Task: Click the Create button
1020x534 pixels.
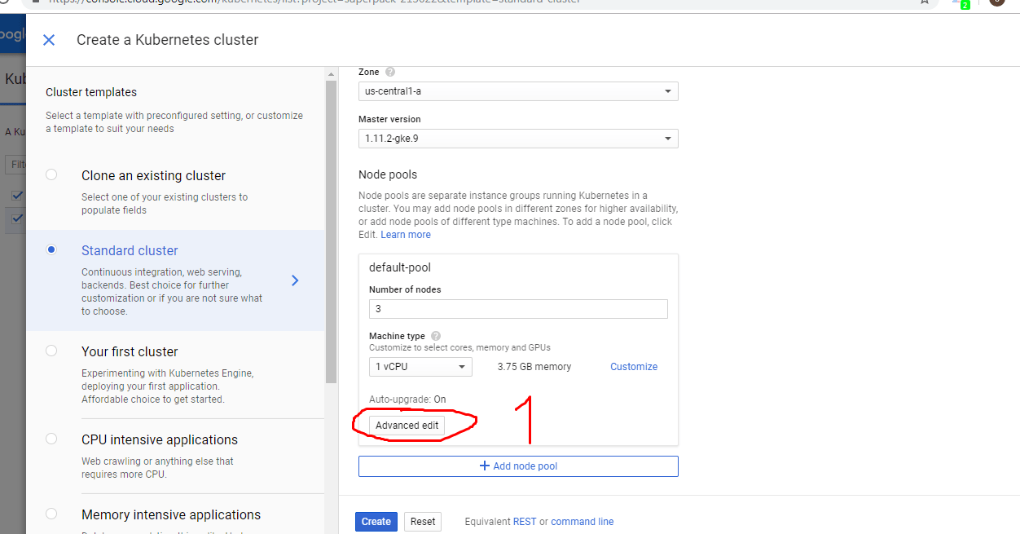Action: 376,521
